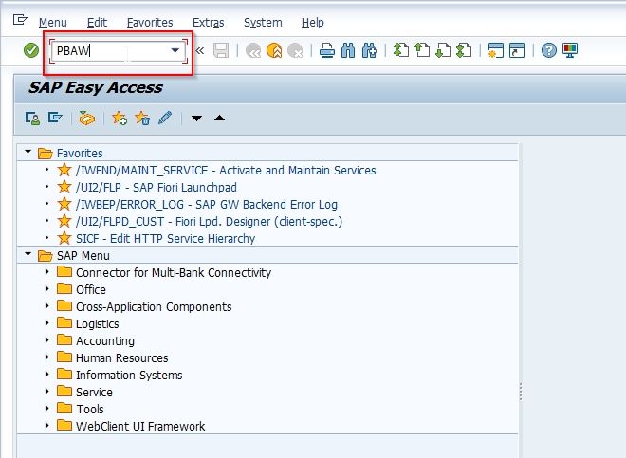Click the Last Page icon

[464, 50]
